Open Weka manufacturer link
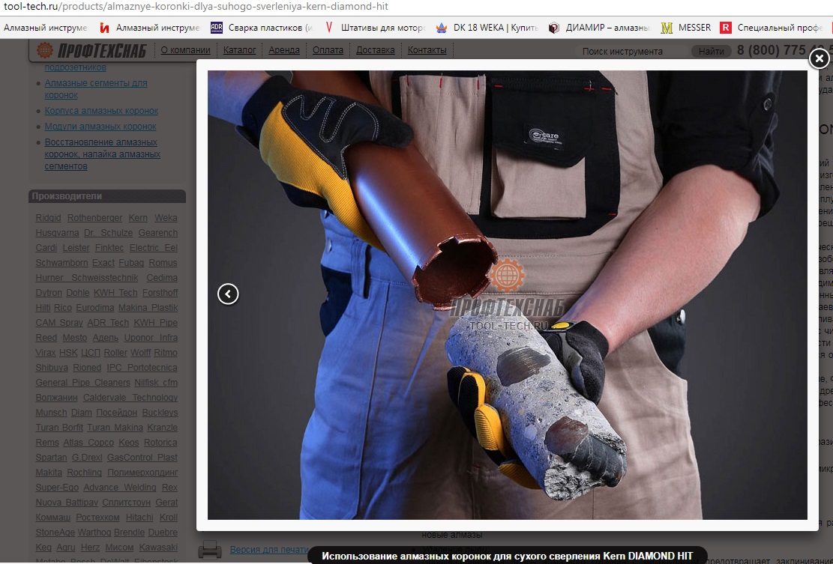The width and height of the screenshot is (833, 564). tap(166, 217)
